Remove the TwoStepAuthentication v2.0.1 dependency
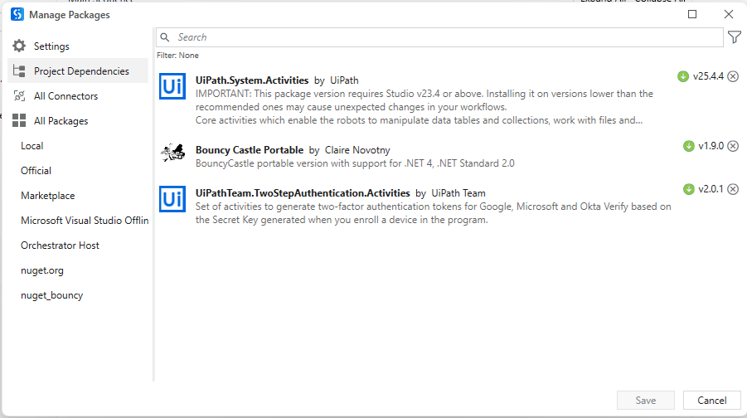 pos(733,189)
